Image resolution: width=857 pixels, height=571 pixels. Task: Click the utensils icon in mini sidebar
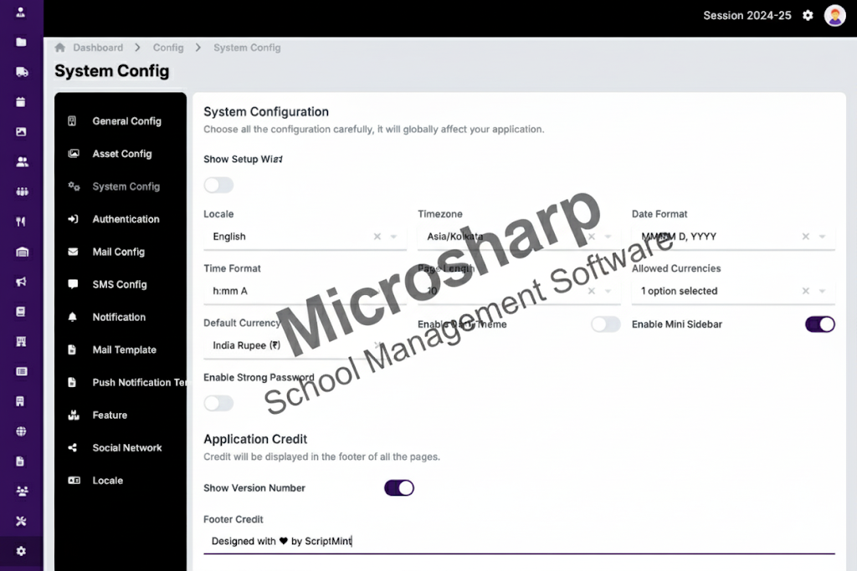coord(21,222)
